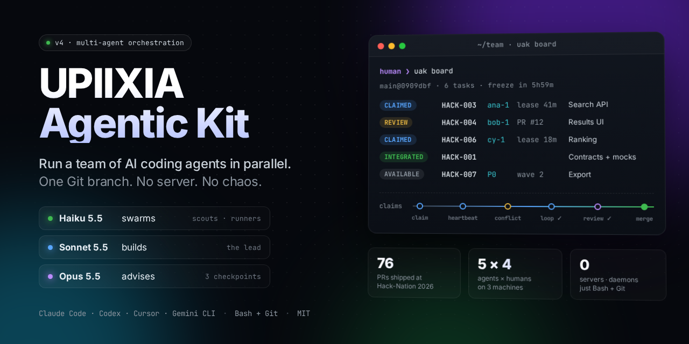Click the CLAIMED badge for HACK-006
Viewport: 689px width, 344px height.
pyautogui.click(x=398, y=140)
